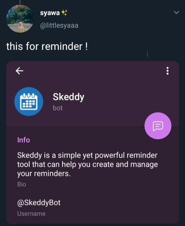Tap the Skeddy bio description text

(87, 164)
